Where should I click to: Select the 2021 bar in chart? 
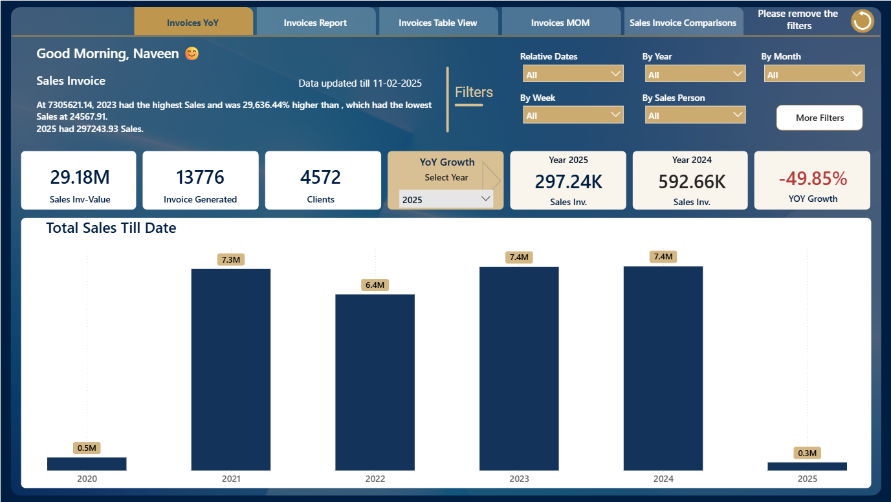pyautogui.click(x=231, y=369)
